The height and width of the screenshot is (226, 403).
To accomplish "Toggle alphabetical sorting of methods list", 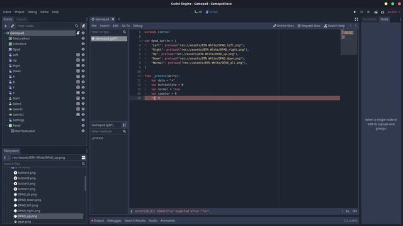I will point(125,125).
